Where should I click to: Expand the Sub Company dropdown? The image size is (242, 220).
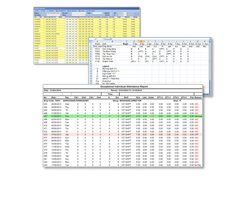(54, 15)
